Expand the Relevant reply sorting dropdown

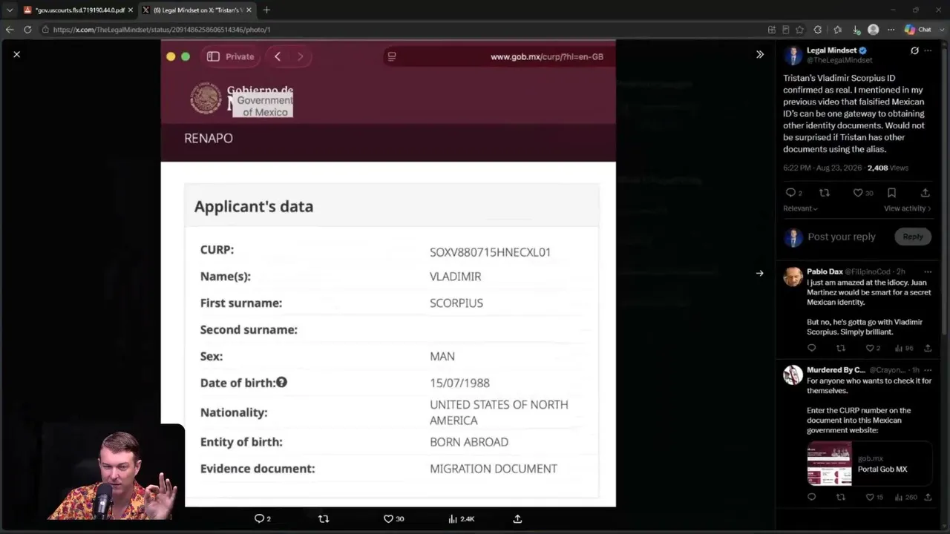(800, 208)
